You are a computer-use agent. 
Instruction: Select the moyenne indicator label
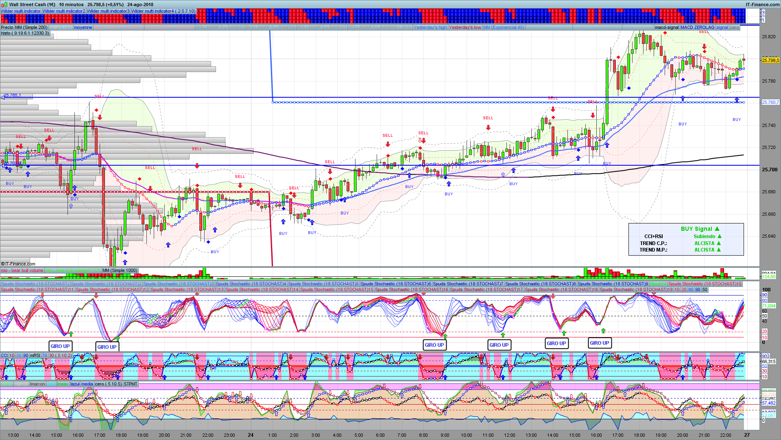pos(83,27)
